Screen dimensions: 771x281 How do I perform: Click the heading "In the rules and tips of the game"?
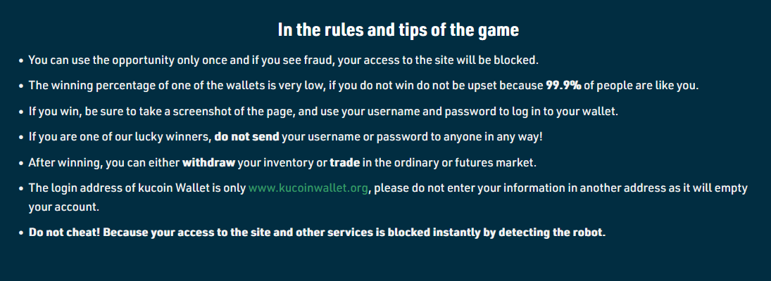coord(399,30)
